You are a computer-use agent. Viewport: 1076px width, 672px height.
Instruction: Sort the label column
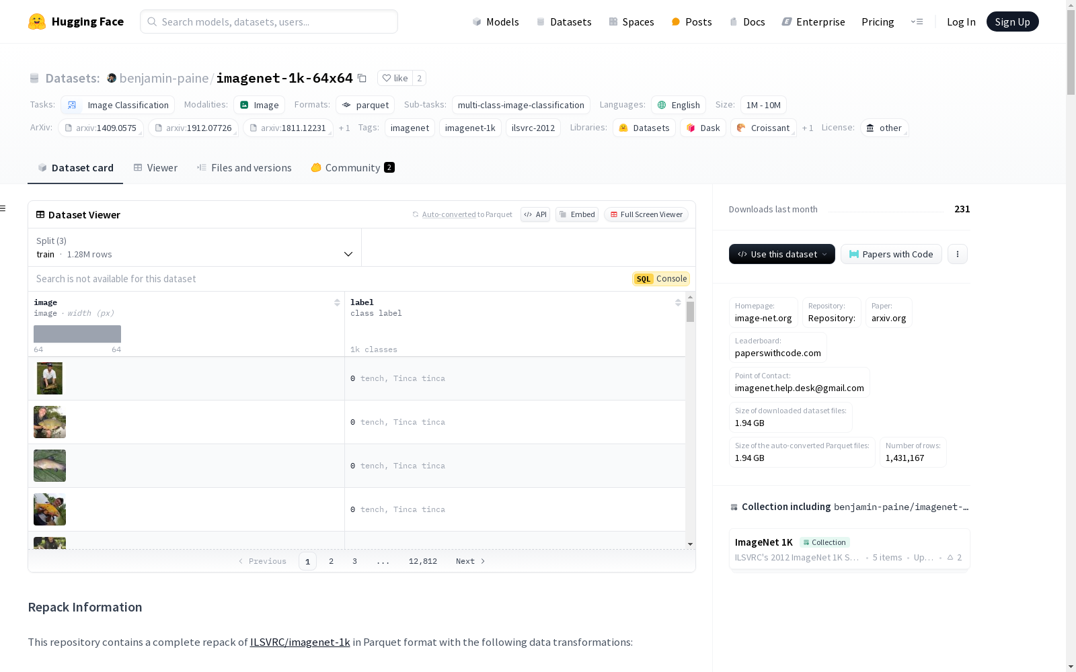(678, 302)
